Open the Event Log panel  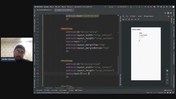(168, 90)
